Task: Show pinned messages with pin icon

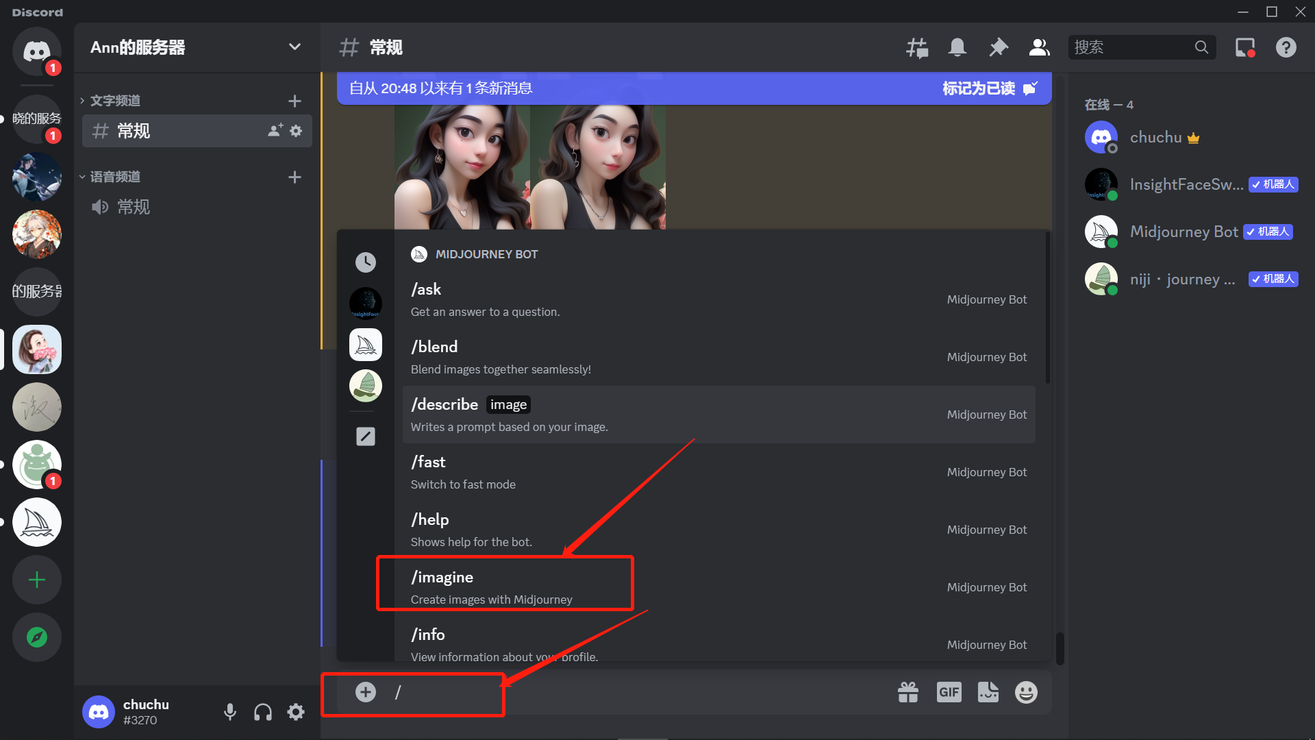Action: 999,47
